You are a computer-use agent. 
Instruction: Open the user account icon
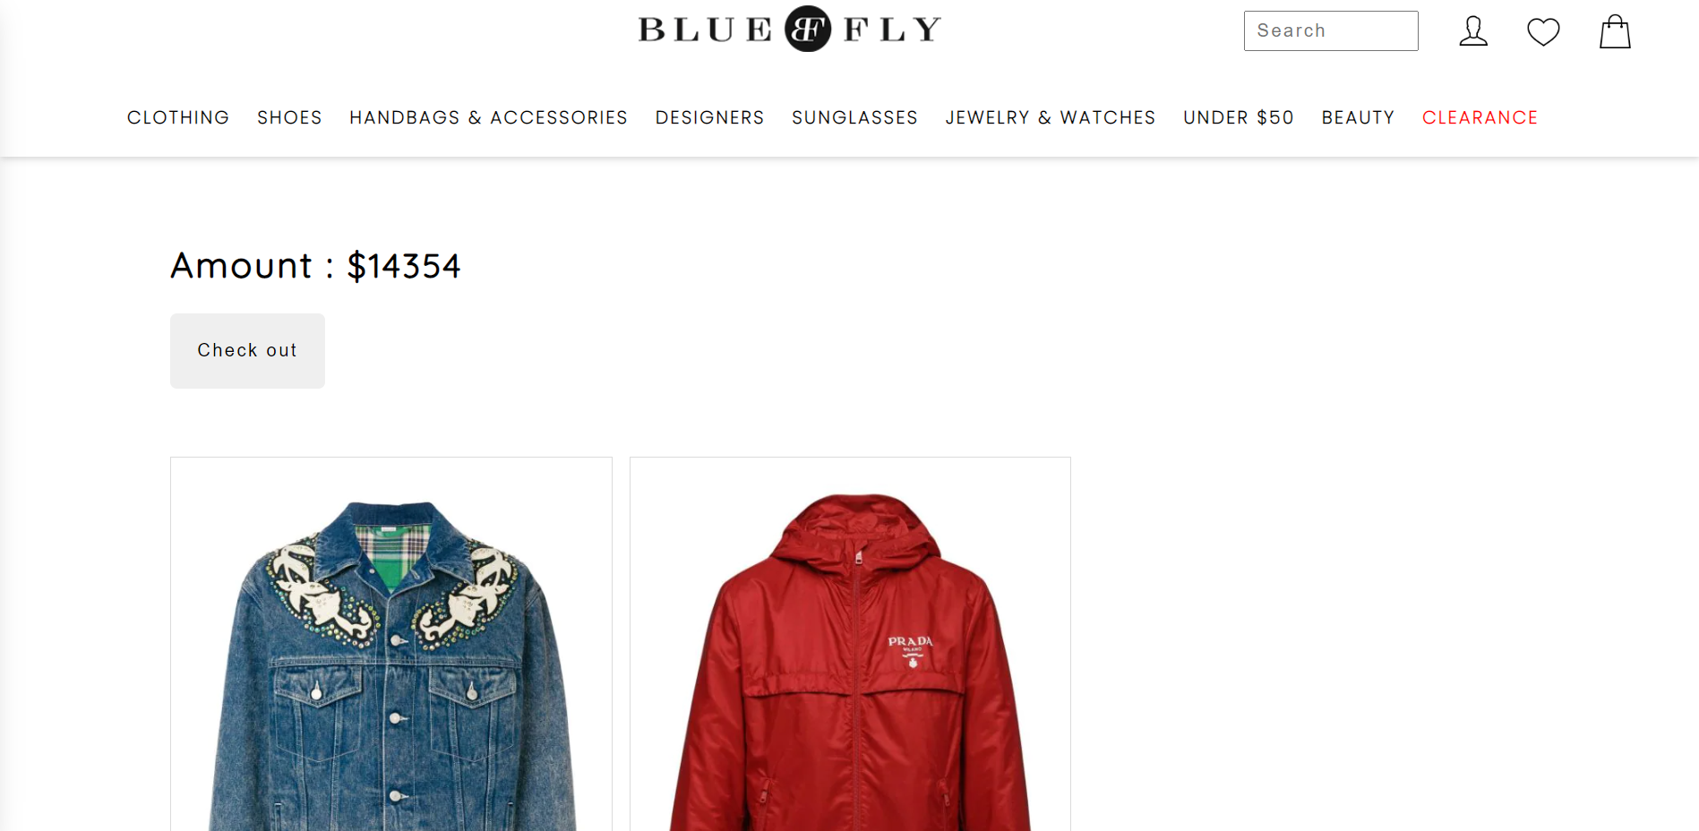(x=1473, y=31)
